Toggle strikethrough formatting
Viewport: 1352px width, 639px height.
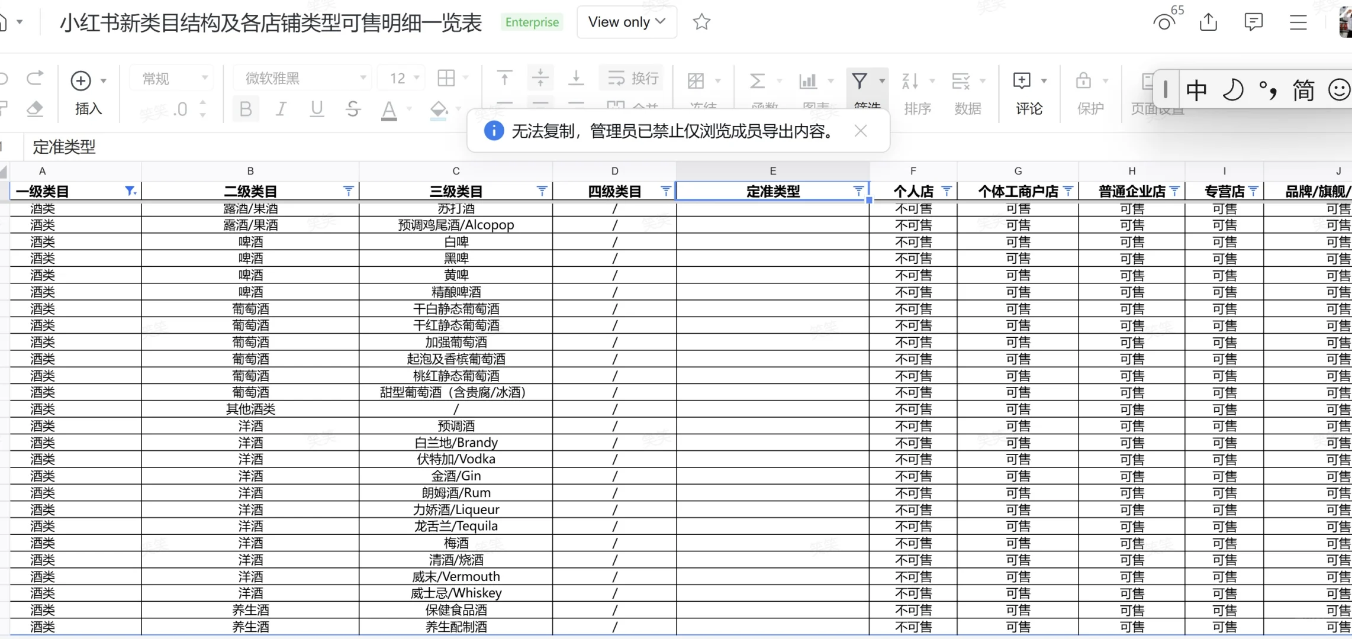tap(353, 109)
